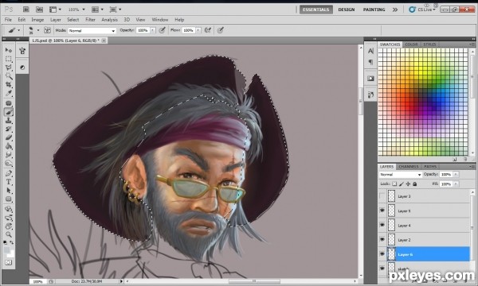The image size is (478, 286).
Task: Open the Layer menu
Action: [x=56, y=20]
